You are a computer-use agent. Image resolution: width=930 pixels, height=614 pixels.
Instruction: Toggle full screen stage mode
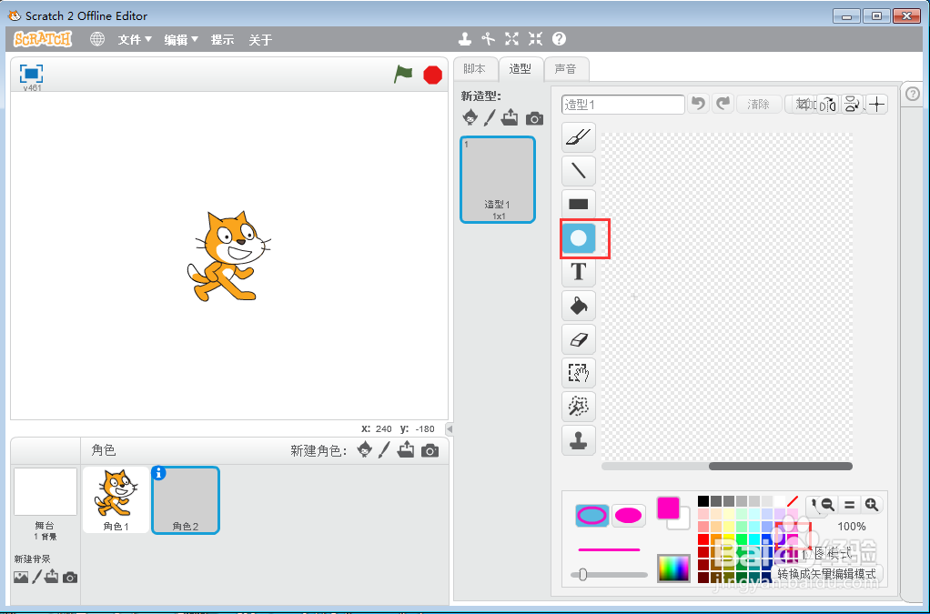pyautogui.click(x=32, y=74)
